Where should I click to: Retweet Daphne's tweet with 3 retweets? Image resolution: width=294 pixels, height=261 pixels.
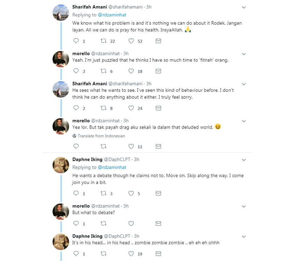pos(103,194)
